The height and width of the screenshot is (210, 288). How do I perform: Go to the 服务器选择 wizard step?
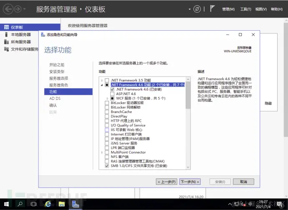58,78
